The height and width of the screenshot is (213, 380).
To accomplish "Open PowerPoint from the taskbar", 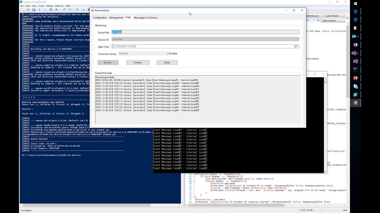I will pyautogui.click(x=355, y=78).
